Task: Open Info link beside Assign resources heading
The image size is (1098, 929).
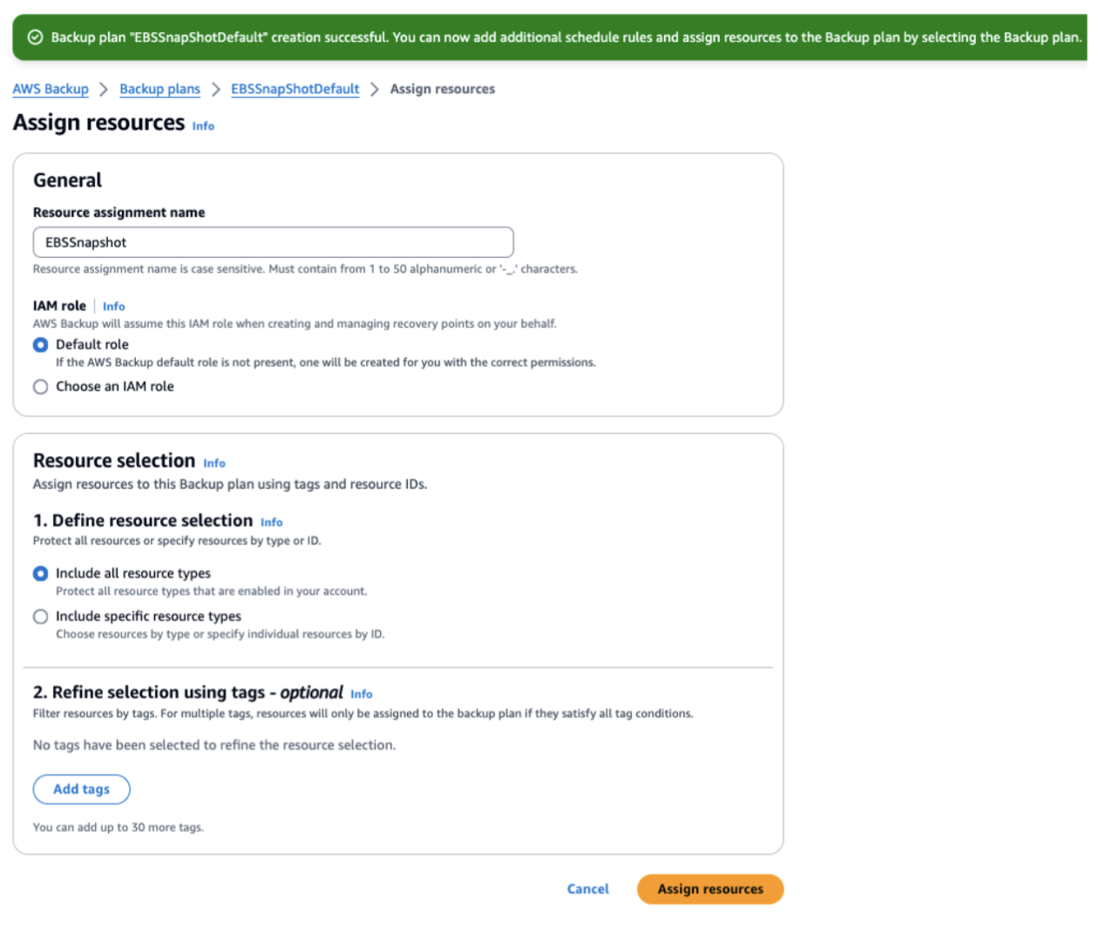Action: [203, 126]
